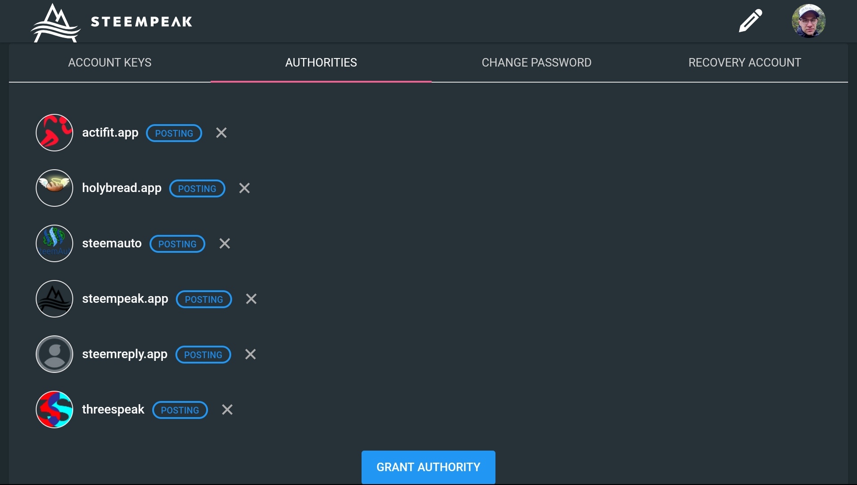Click the POSTING badge for actifit.app
Screen dimensions: 857x485
pyautogui.click(x=174, y=133)
